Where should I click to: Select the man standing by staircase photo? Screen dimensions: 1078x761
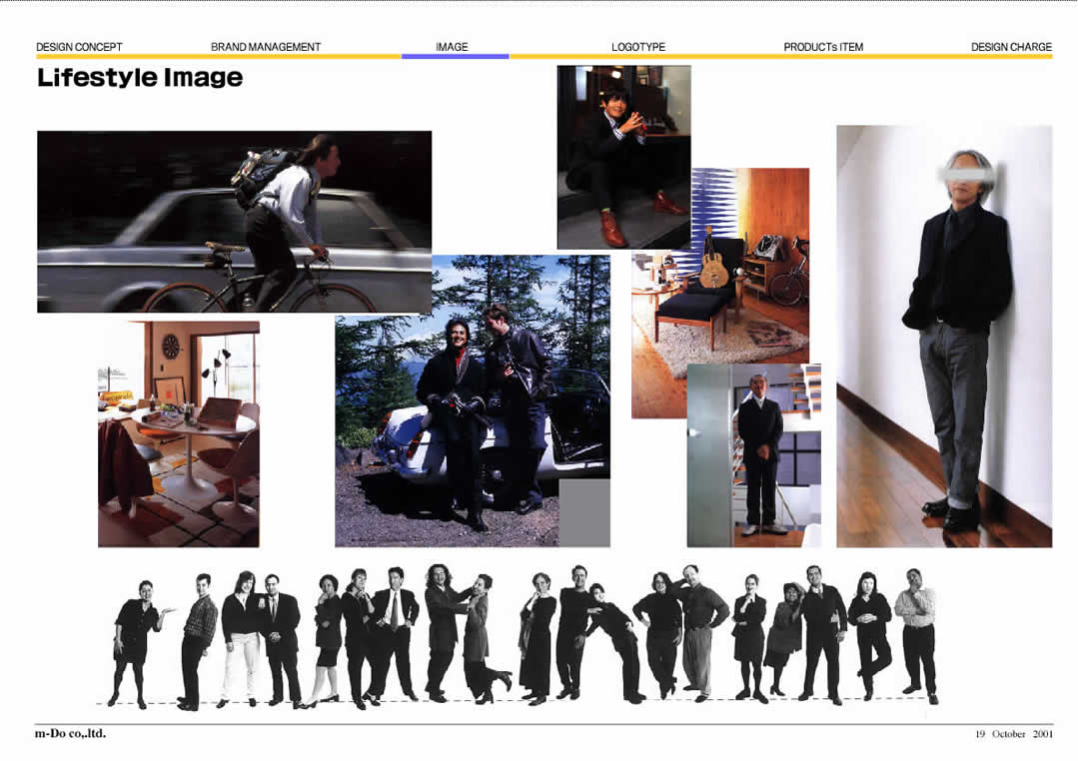753,455
